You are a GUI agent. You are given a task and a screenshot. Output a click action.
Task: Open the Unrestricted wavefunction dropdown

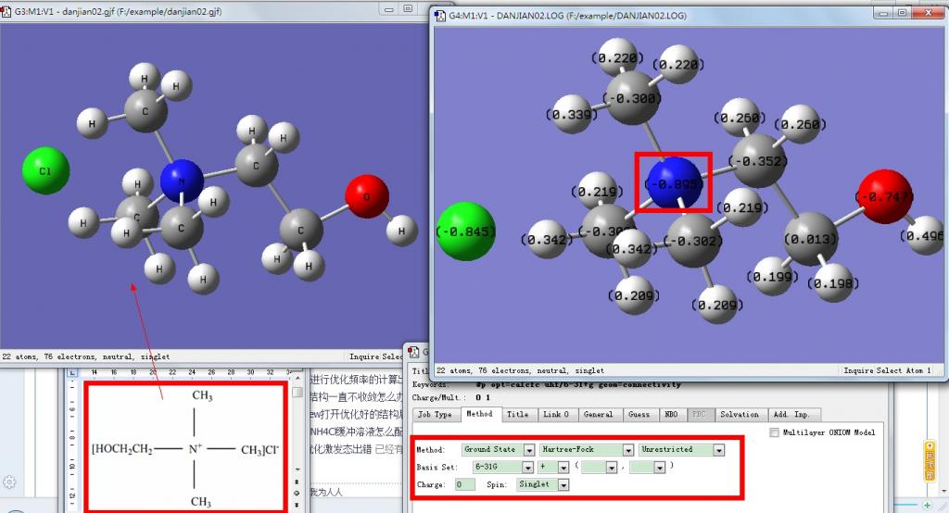tap(718, 450)
